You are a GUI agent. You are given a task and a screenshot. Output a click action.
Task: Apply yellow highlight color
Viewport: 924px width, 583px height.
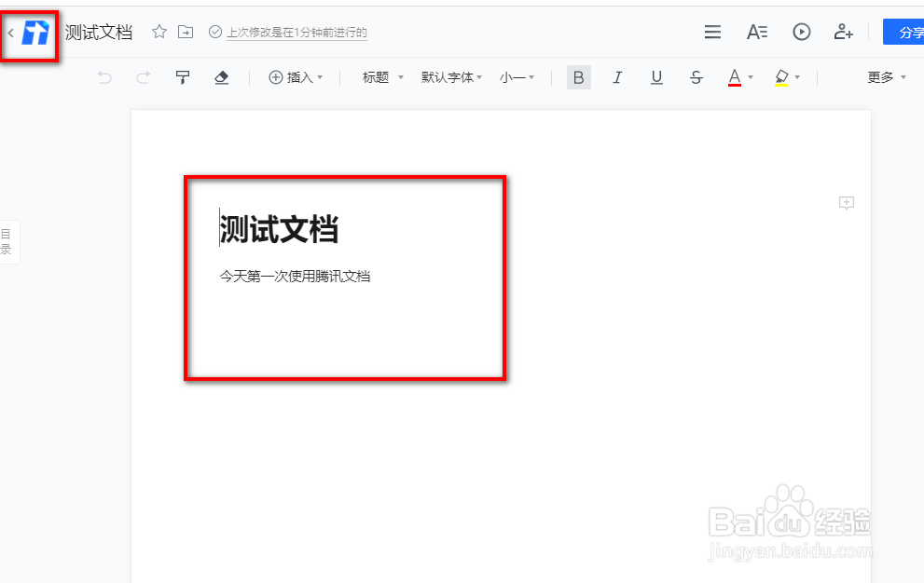[781, 77]
